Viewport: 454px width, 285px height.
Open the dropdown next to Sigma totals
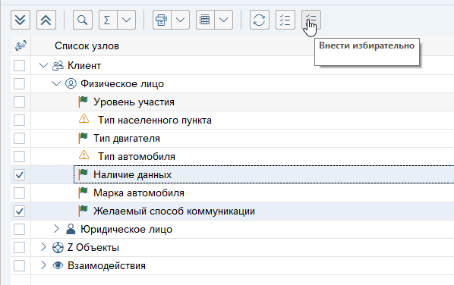click(x=126, y=20)
